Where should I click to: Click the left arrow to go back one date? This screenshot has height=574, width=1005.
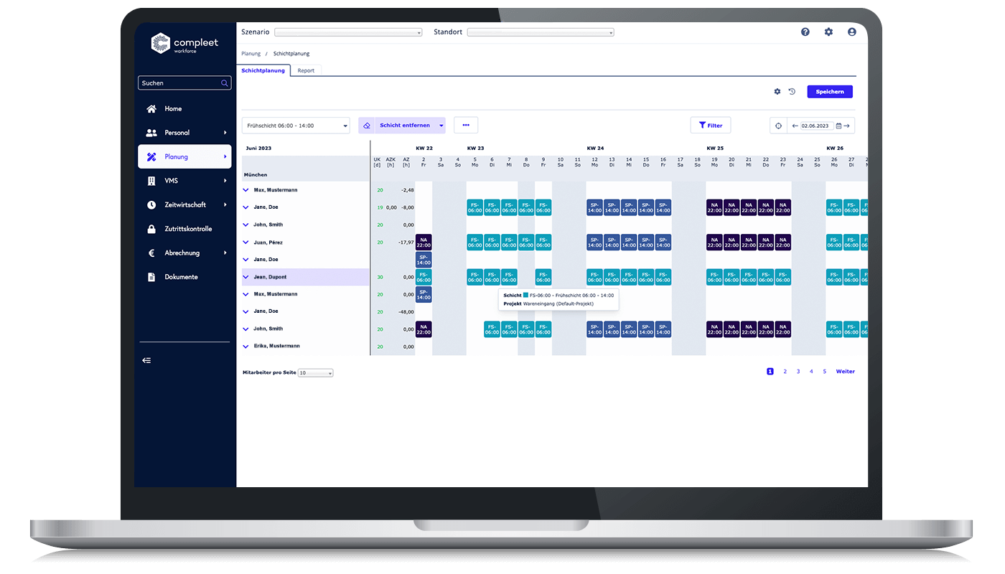coord(795,126)
